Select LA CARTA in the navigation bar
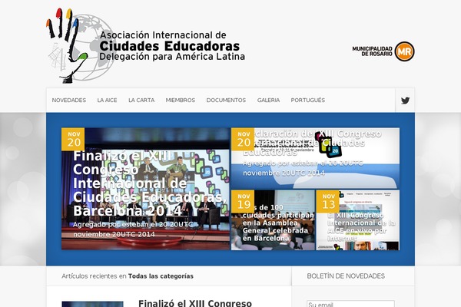 141,101
